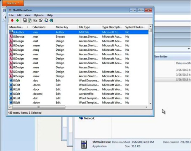Click the wordxmlfile file type cell

86,94
